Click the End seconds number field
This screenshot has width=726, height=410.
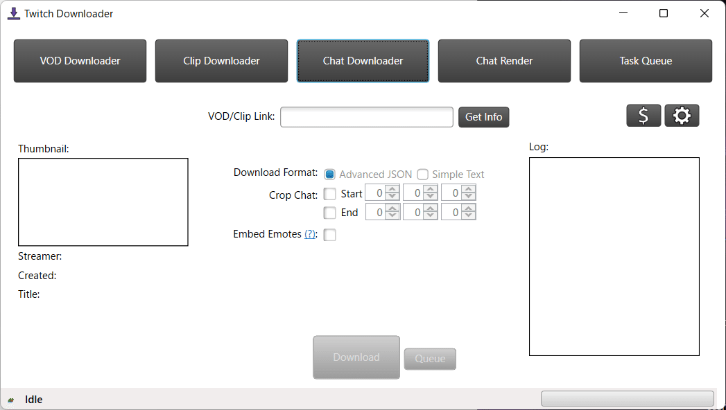click(452, 212)
